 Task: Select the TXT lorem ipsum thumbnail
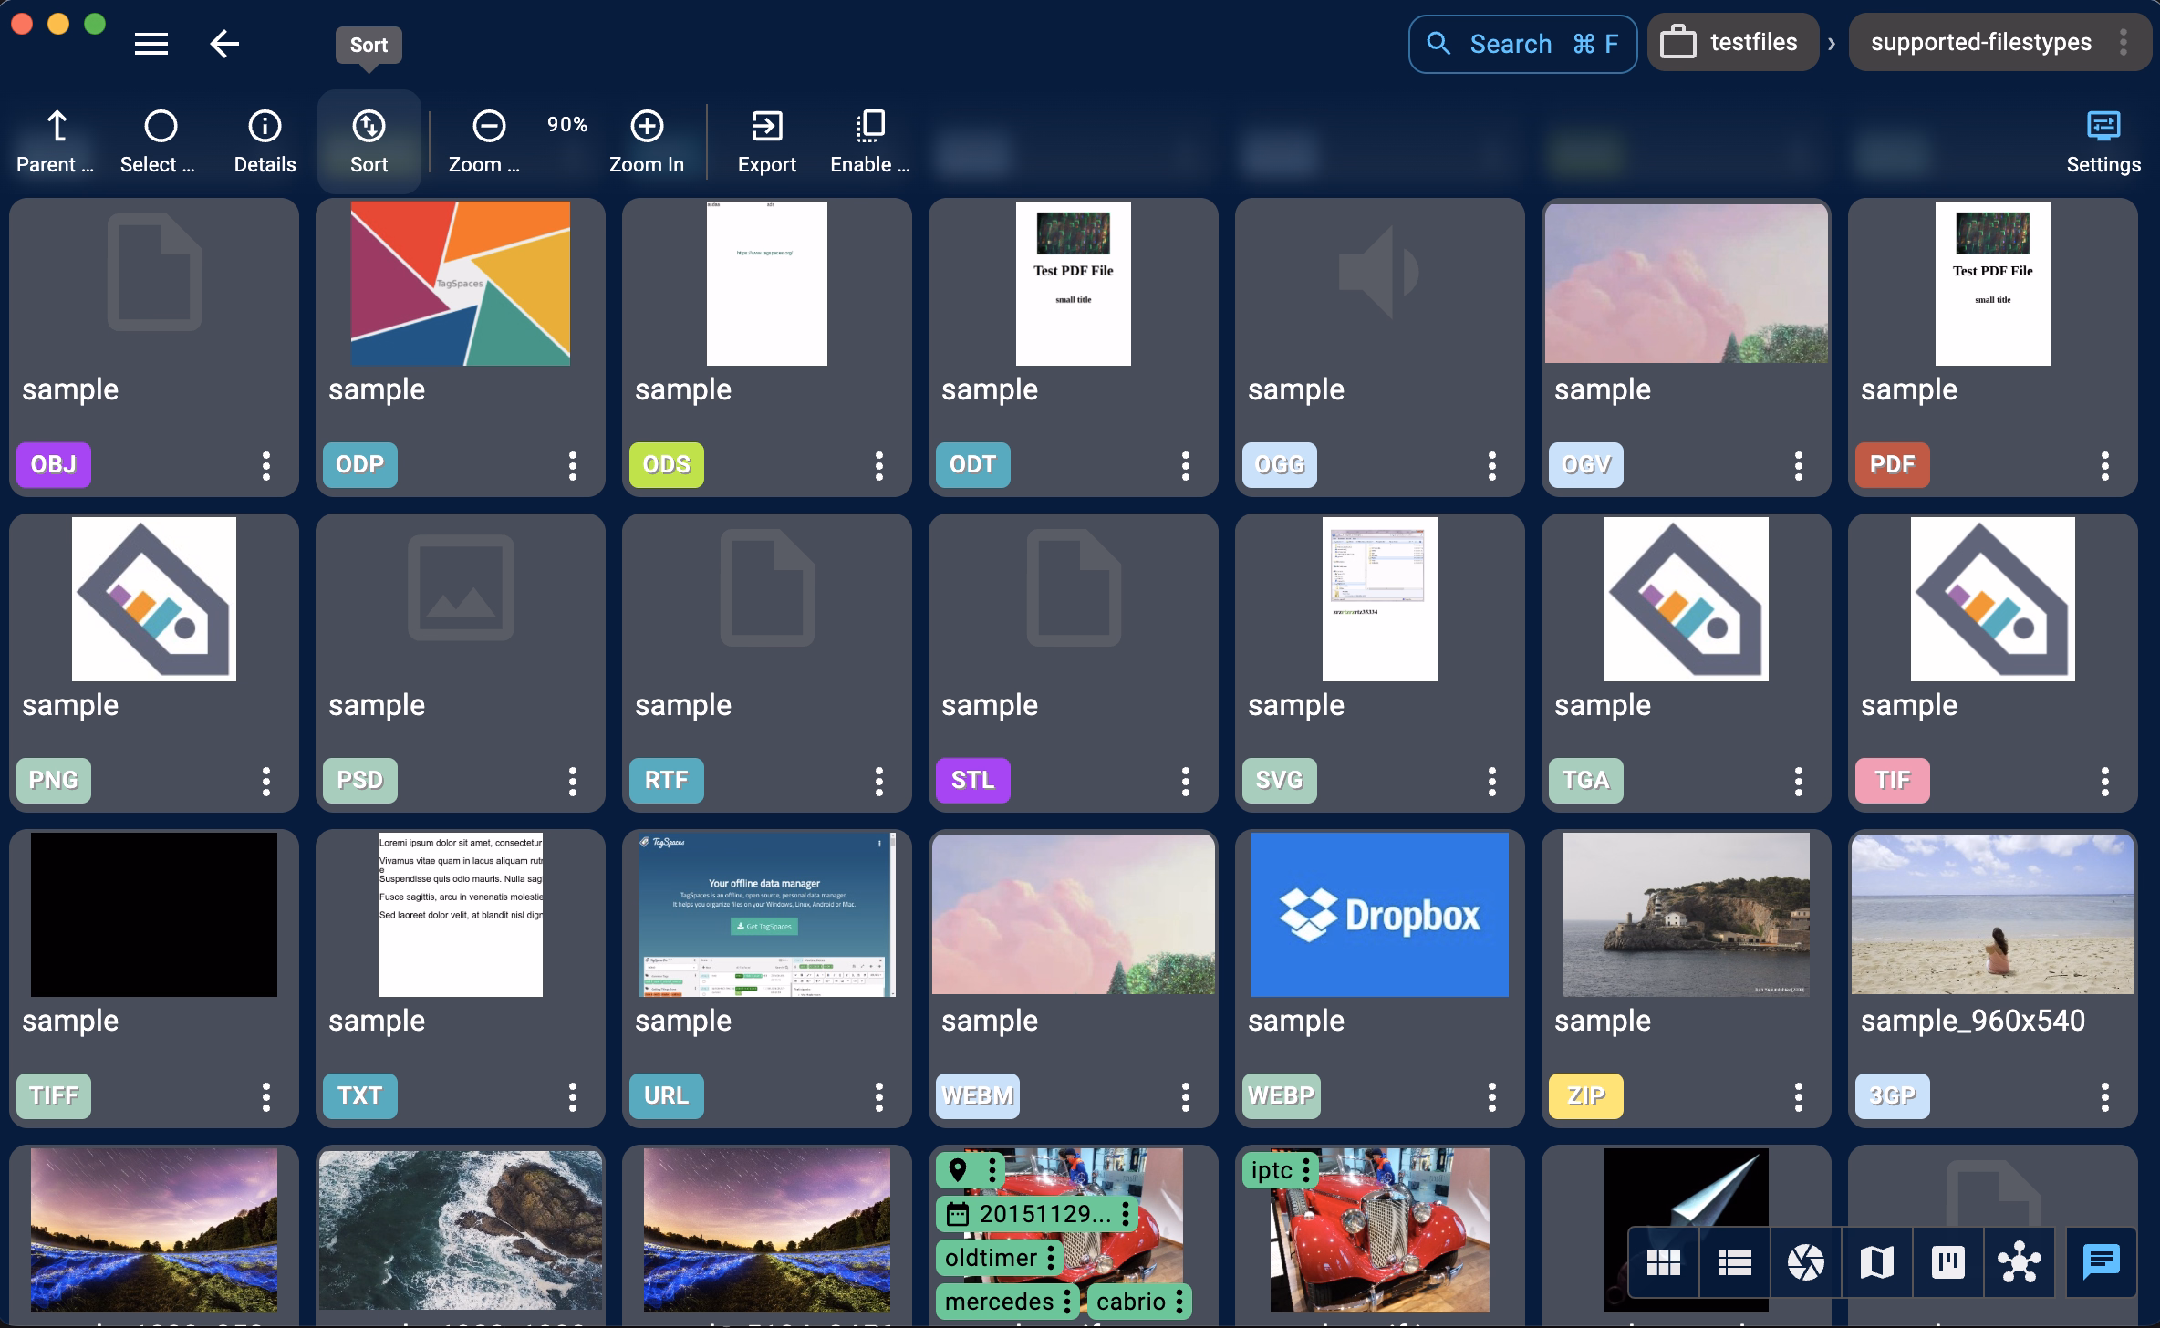click(x=461, y=914)
